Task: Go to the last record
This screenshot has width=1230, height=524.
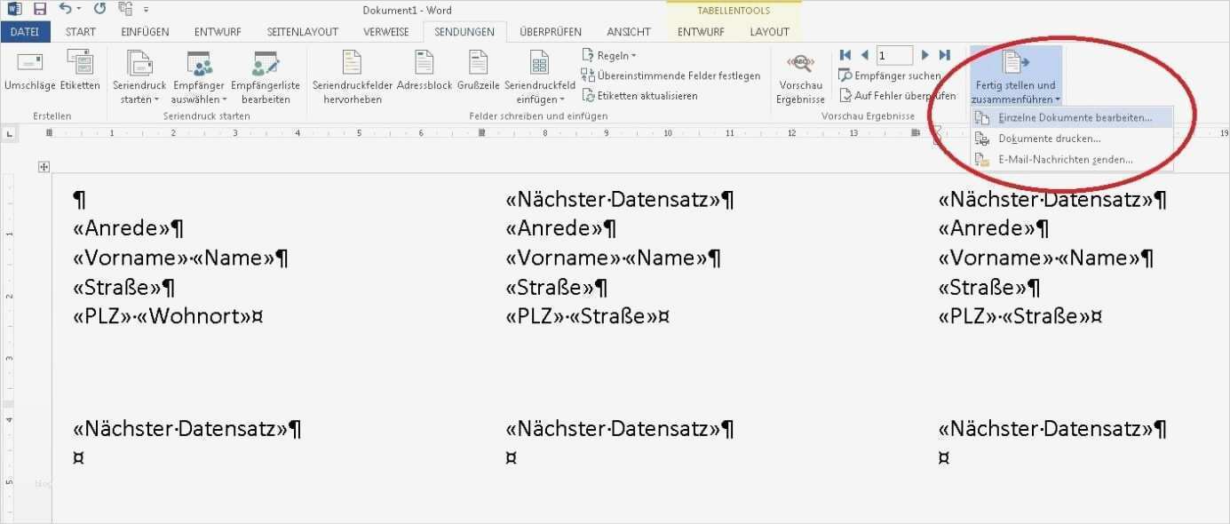Action: coord(944,55)
